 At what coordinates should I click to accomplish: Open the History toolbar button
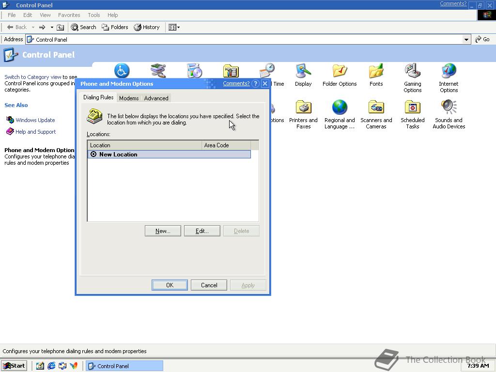click(x=146, y=27)
